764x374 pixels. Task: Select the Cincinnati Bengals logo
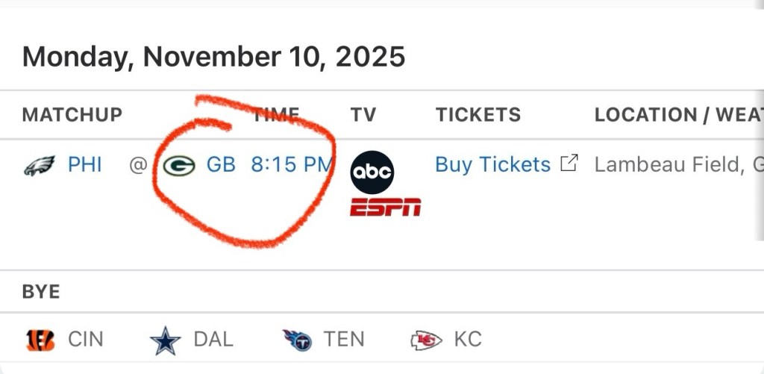pyautogui.click(x=40, y=340)
